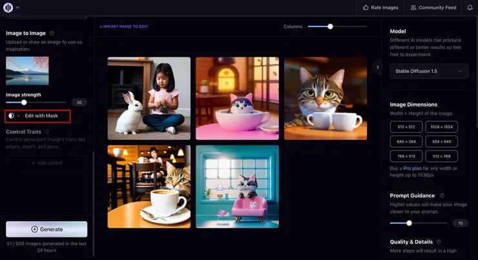This screenshot has width=478, height=260.
Task: Open the logo dropdown chevron
Action: pyautogui.click(x=17, y=7)
